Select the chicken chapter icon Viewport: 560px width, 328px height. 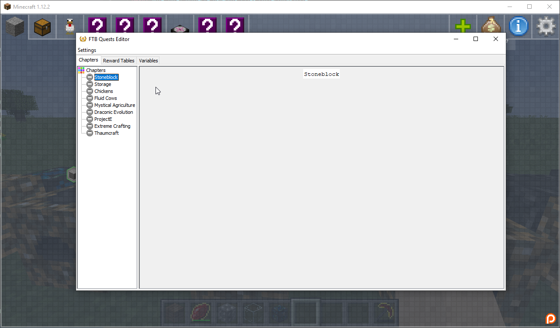(x=70, y=27)
